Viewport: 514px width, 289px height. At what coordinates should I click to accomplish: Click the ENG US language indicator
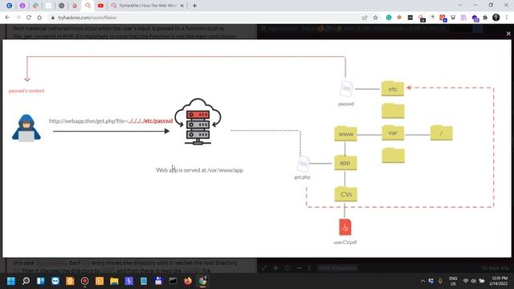453,281
